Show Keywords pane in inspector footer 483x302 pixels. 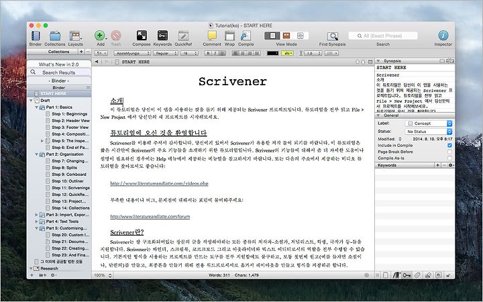[407, 275]
